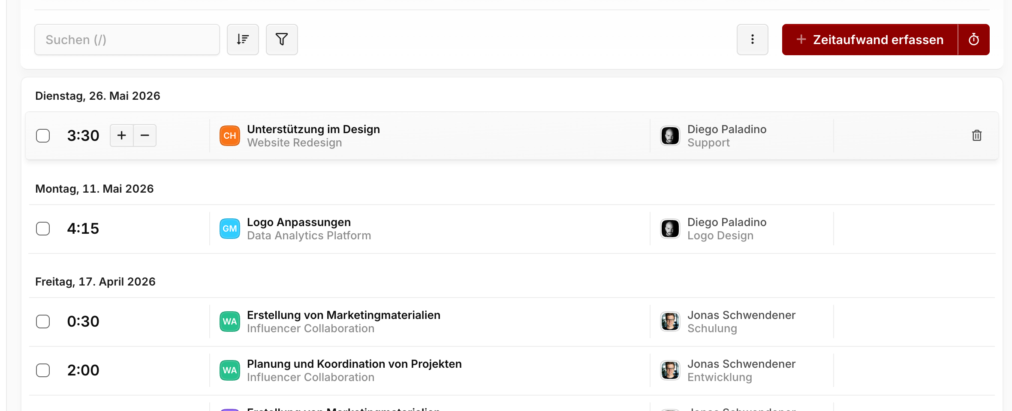Click the Logo Design service label

[720, 235]
